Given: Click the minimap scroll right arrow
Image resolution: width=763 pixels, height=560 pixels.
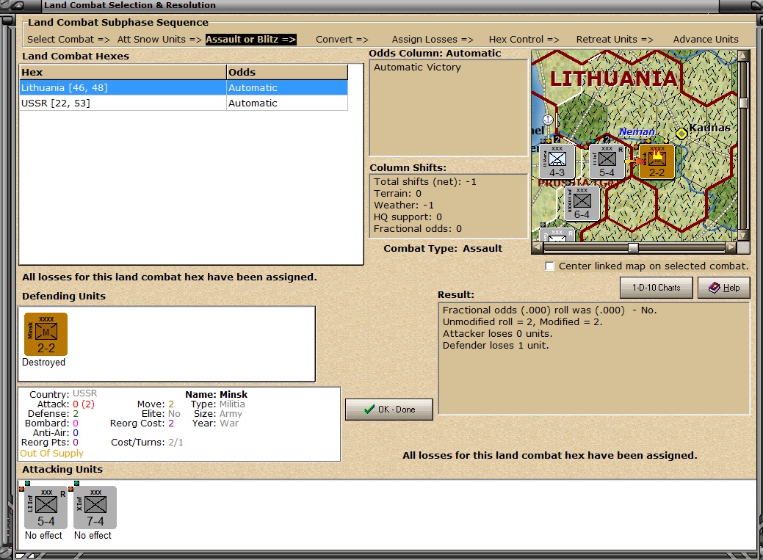Looking at the screenshot, I should 731,247.
